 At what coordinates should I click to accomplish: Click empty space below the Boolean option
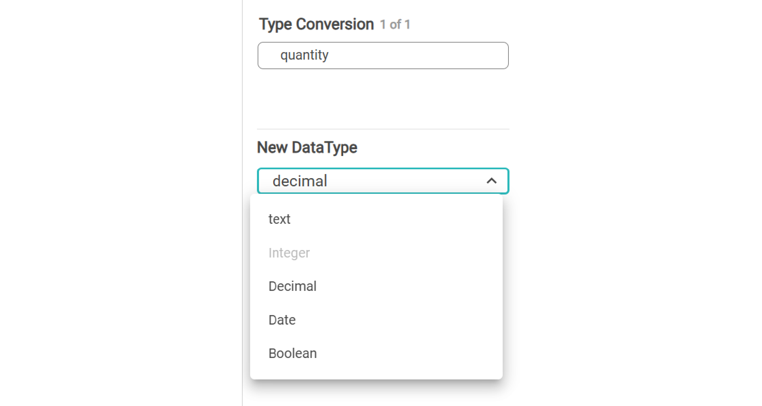click(376, 371)
